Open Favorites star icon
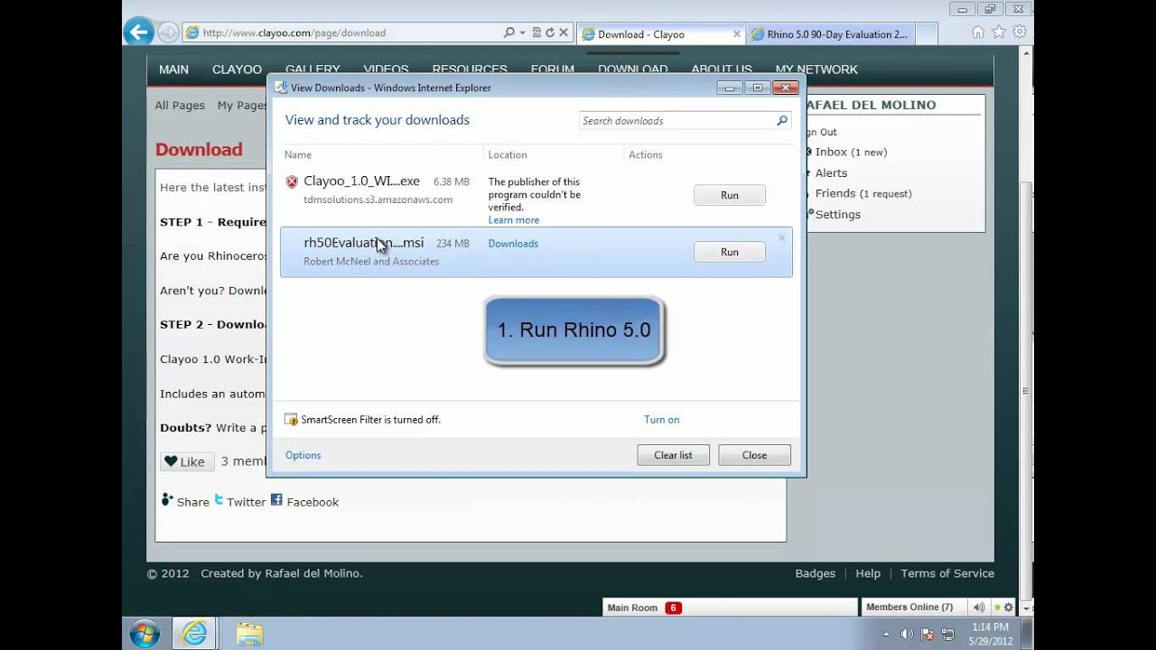The height and width of the screenshot is (650, 1156). 998,32
